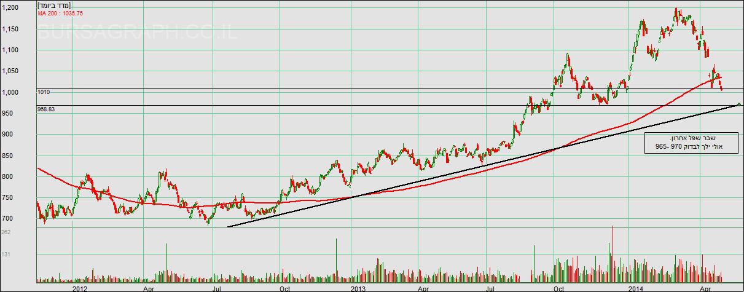This screenshot has height=292, width=744.
Task: Click the 900 price axis label
Action: tap(7, 135)
